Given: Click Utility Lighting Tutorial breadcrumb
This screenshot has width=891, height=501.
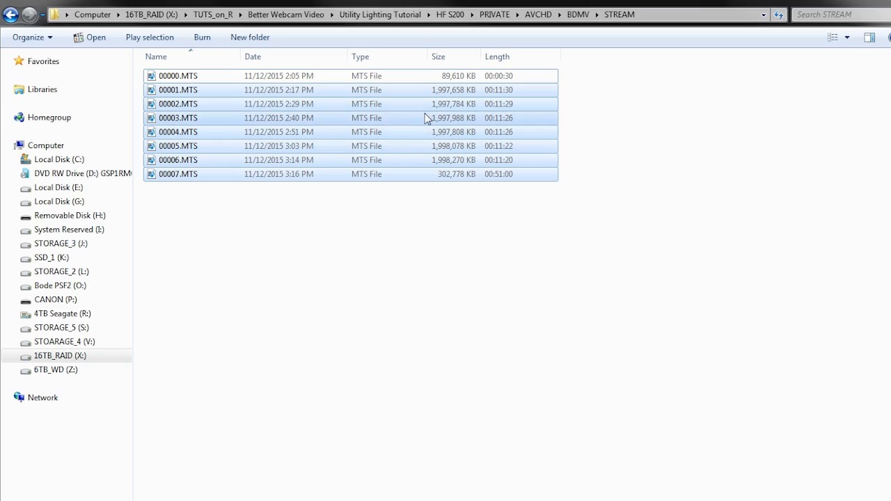Looking at the screenshot, I should (x=380, y=15).
